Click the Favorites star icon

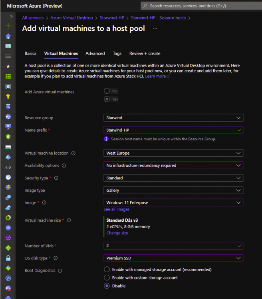click(8, 66)
